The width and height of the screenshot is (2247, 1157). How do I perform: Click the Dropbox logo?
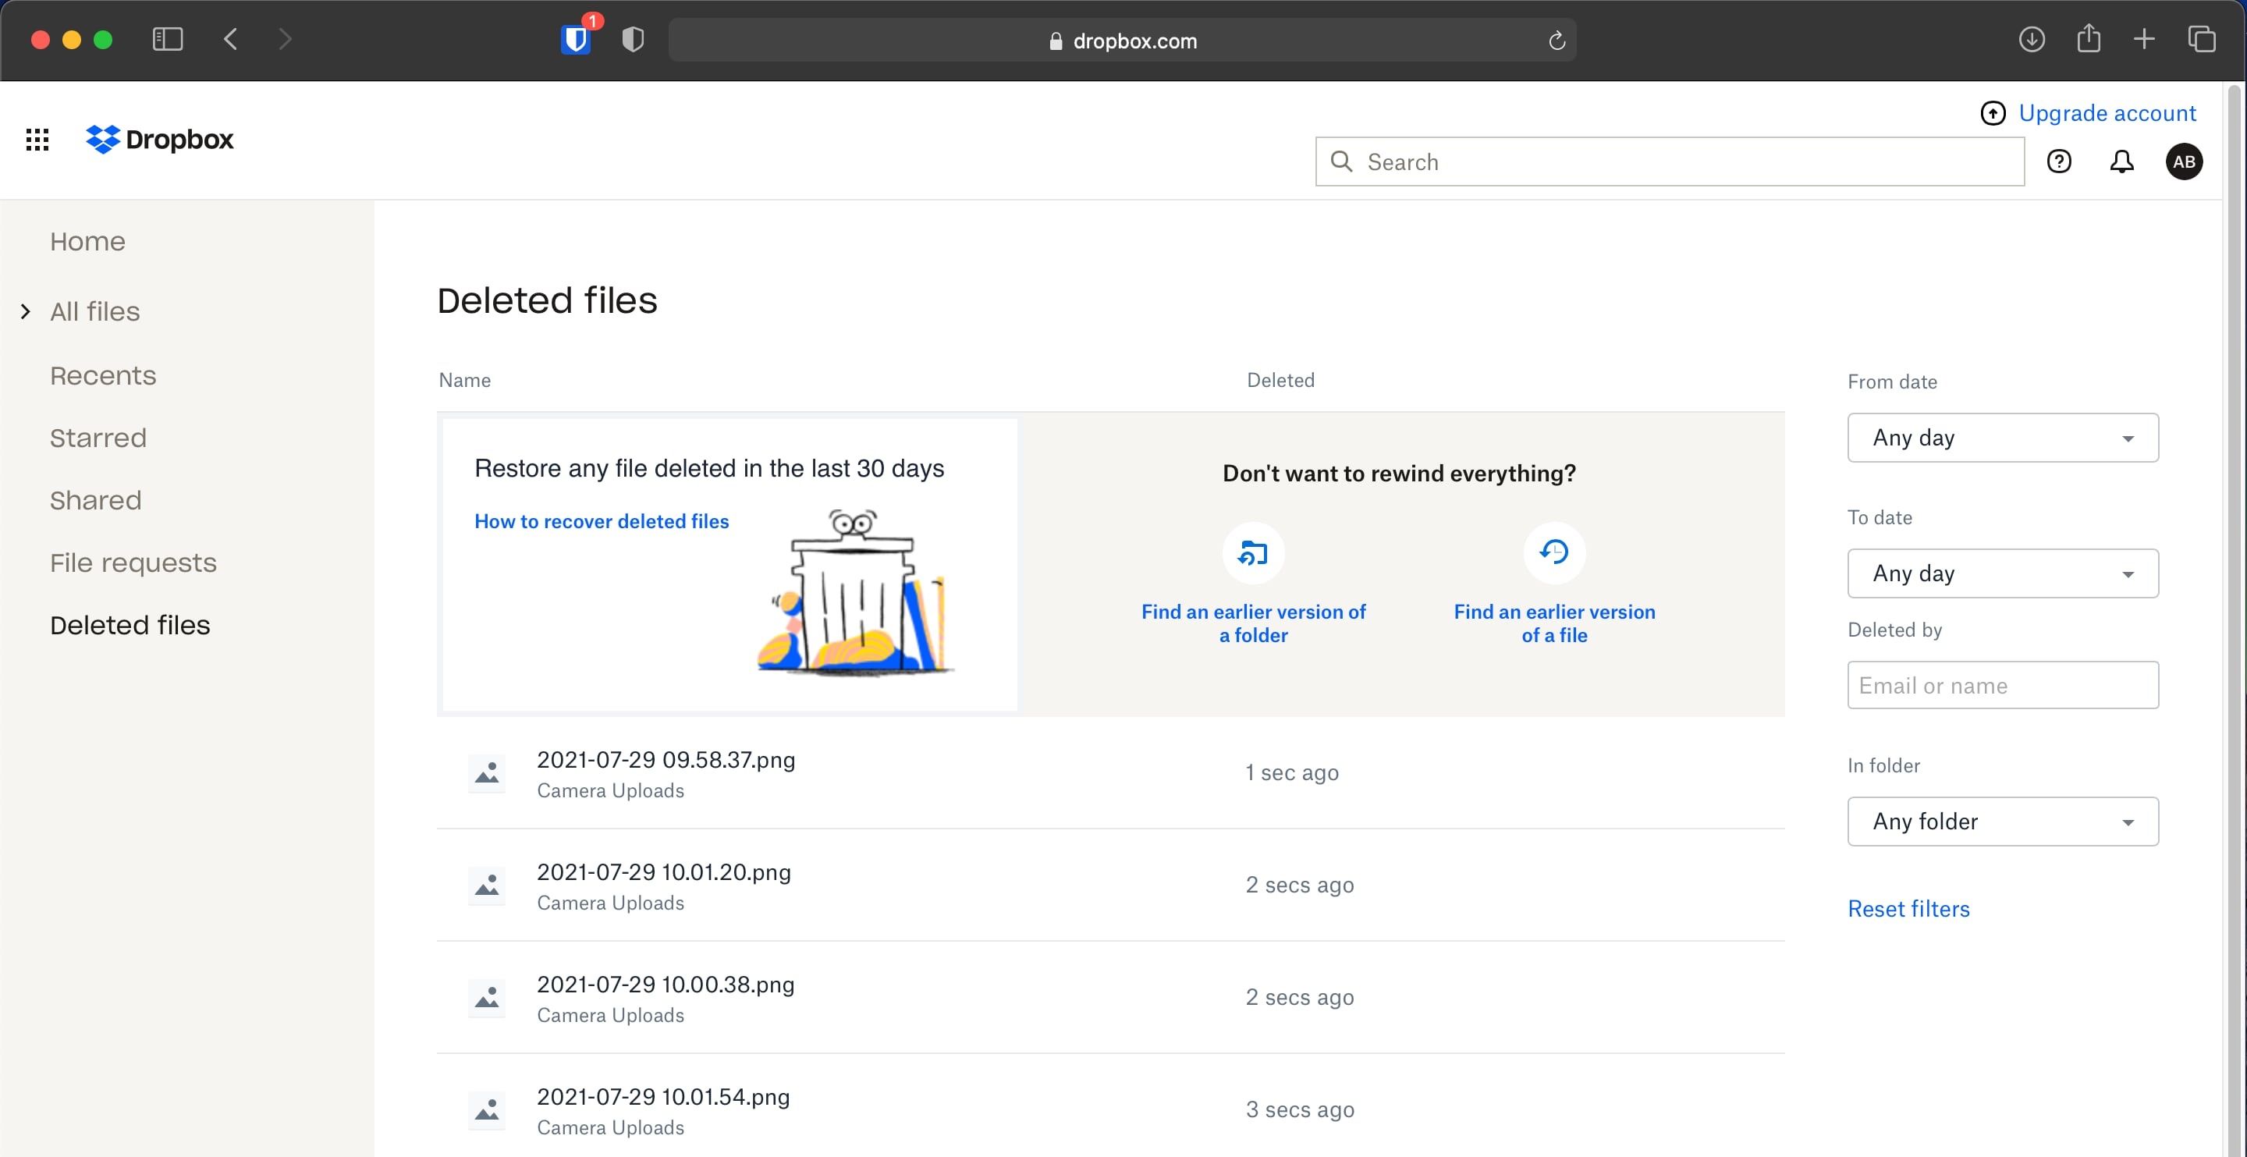tap(160, 139)
